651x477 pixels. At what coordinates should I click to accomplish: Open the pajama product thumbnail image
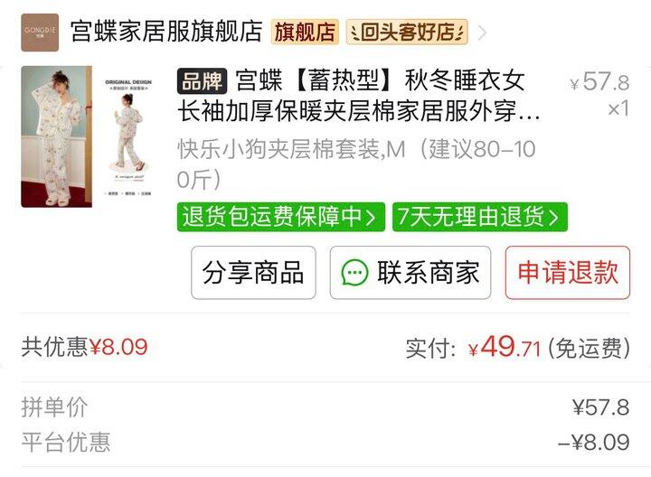point(89,136)
